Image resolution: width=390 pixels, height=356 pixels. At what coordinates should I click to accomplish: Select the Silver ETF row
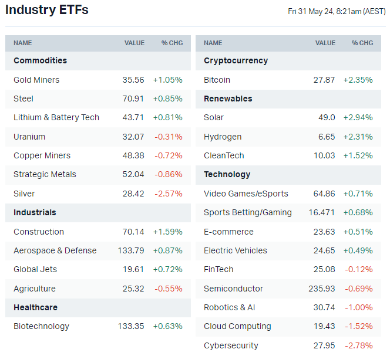[x=24, y=194]
